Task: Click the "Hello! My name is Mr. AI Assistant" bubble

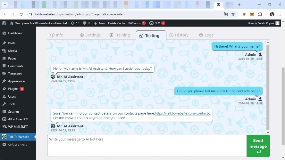Action: point(103,68)
